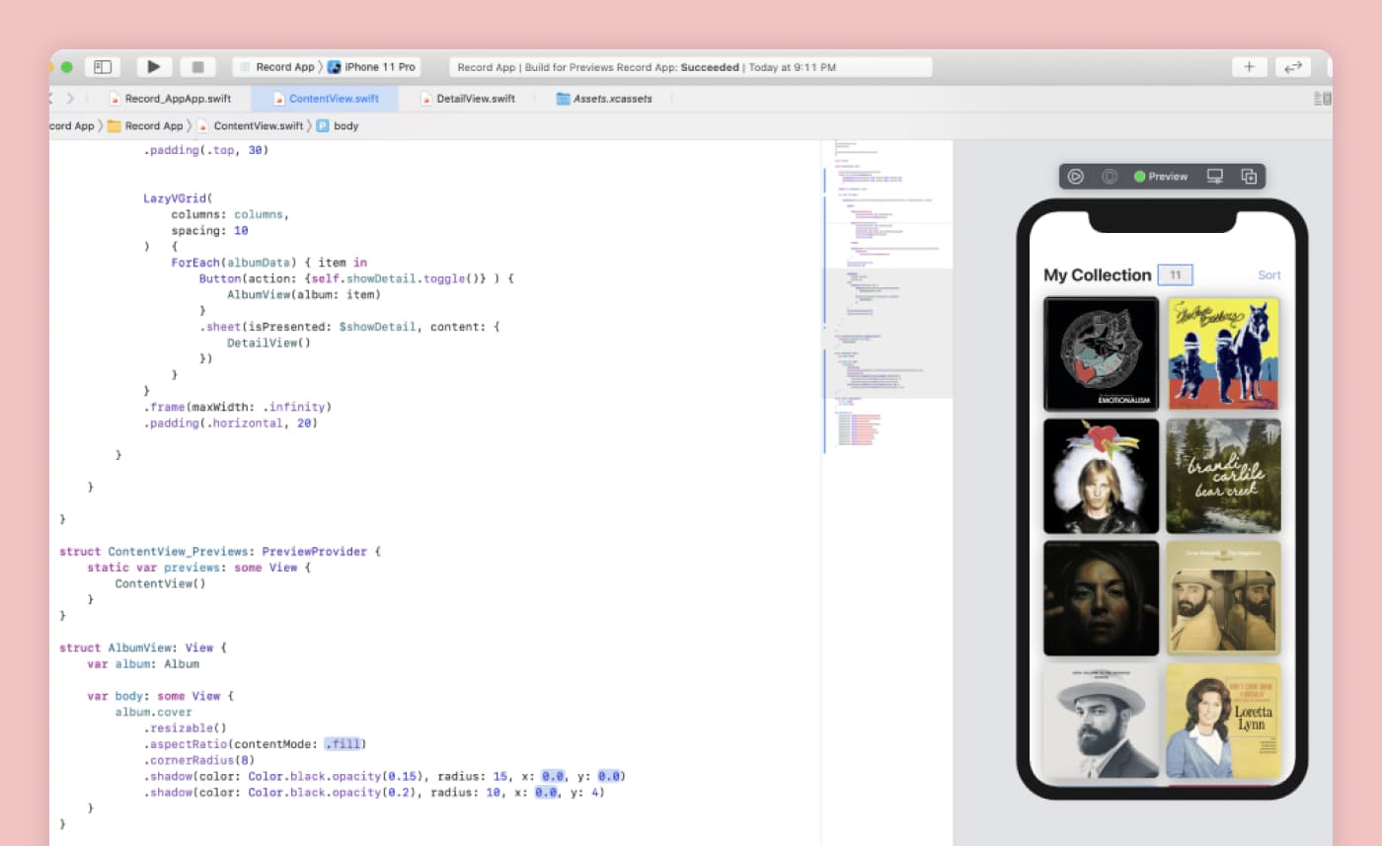This screenshot has height=846, width=1382.
Task: Select the ContentView.swift tab
Action: pyautogui.click(x=325, y=99)
